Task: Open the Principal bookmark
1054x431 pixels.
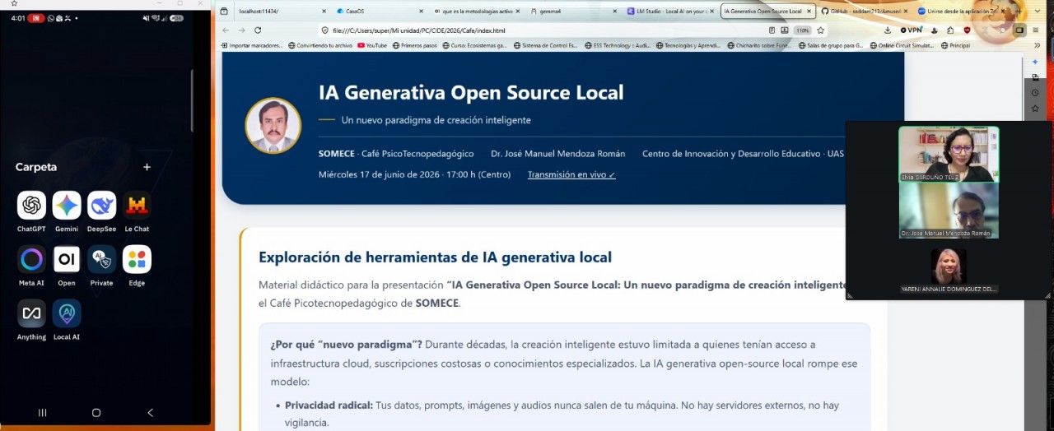Action: 955,46
